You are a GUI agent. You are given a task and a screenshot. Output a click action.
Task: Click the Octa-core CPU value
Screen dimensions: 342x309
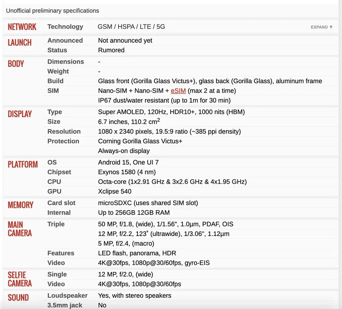tap(172, 182)
